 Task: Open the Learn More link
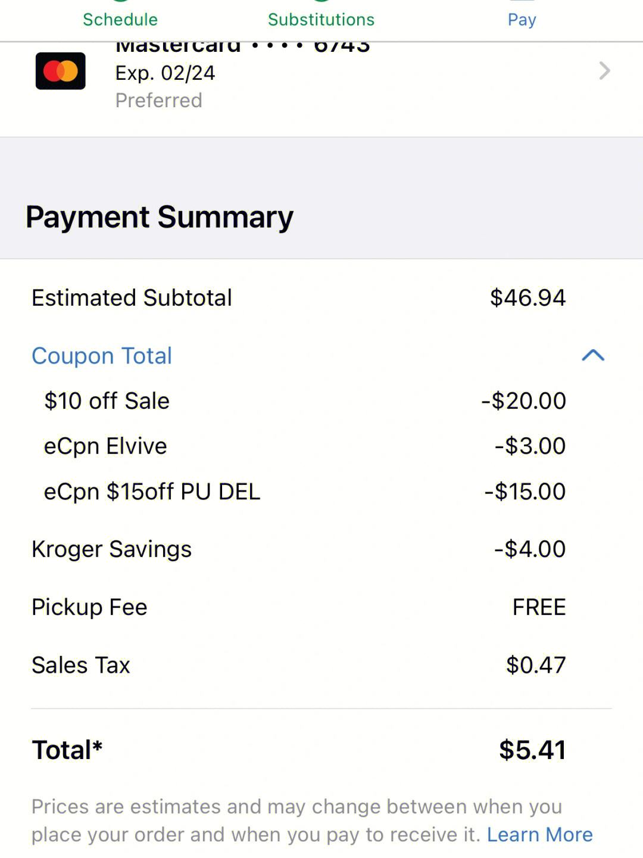click(x=540, y=834)
